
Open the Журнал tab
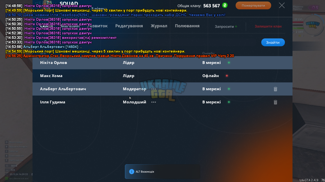[159, 26]
